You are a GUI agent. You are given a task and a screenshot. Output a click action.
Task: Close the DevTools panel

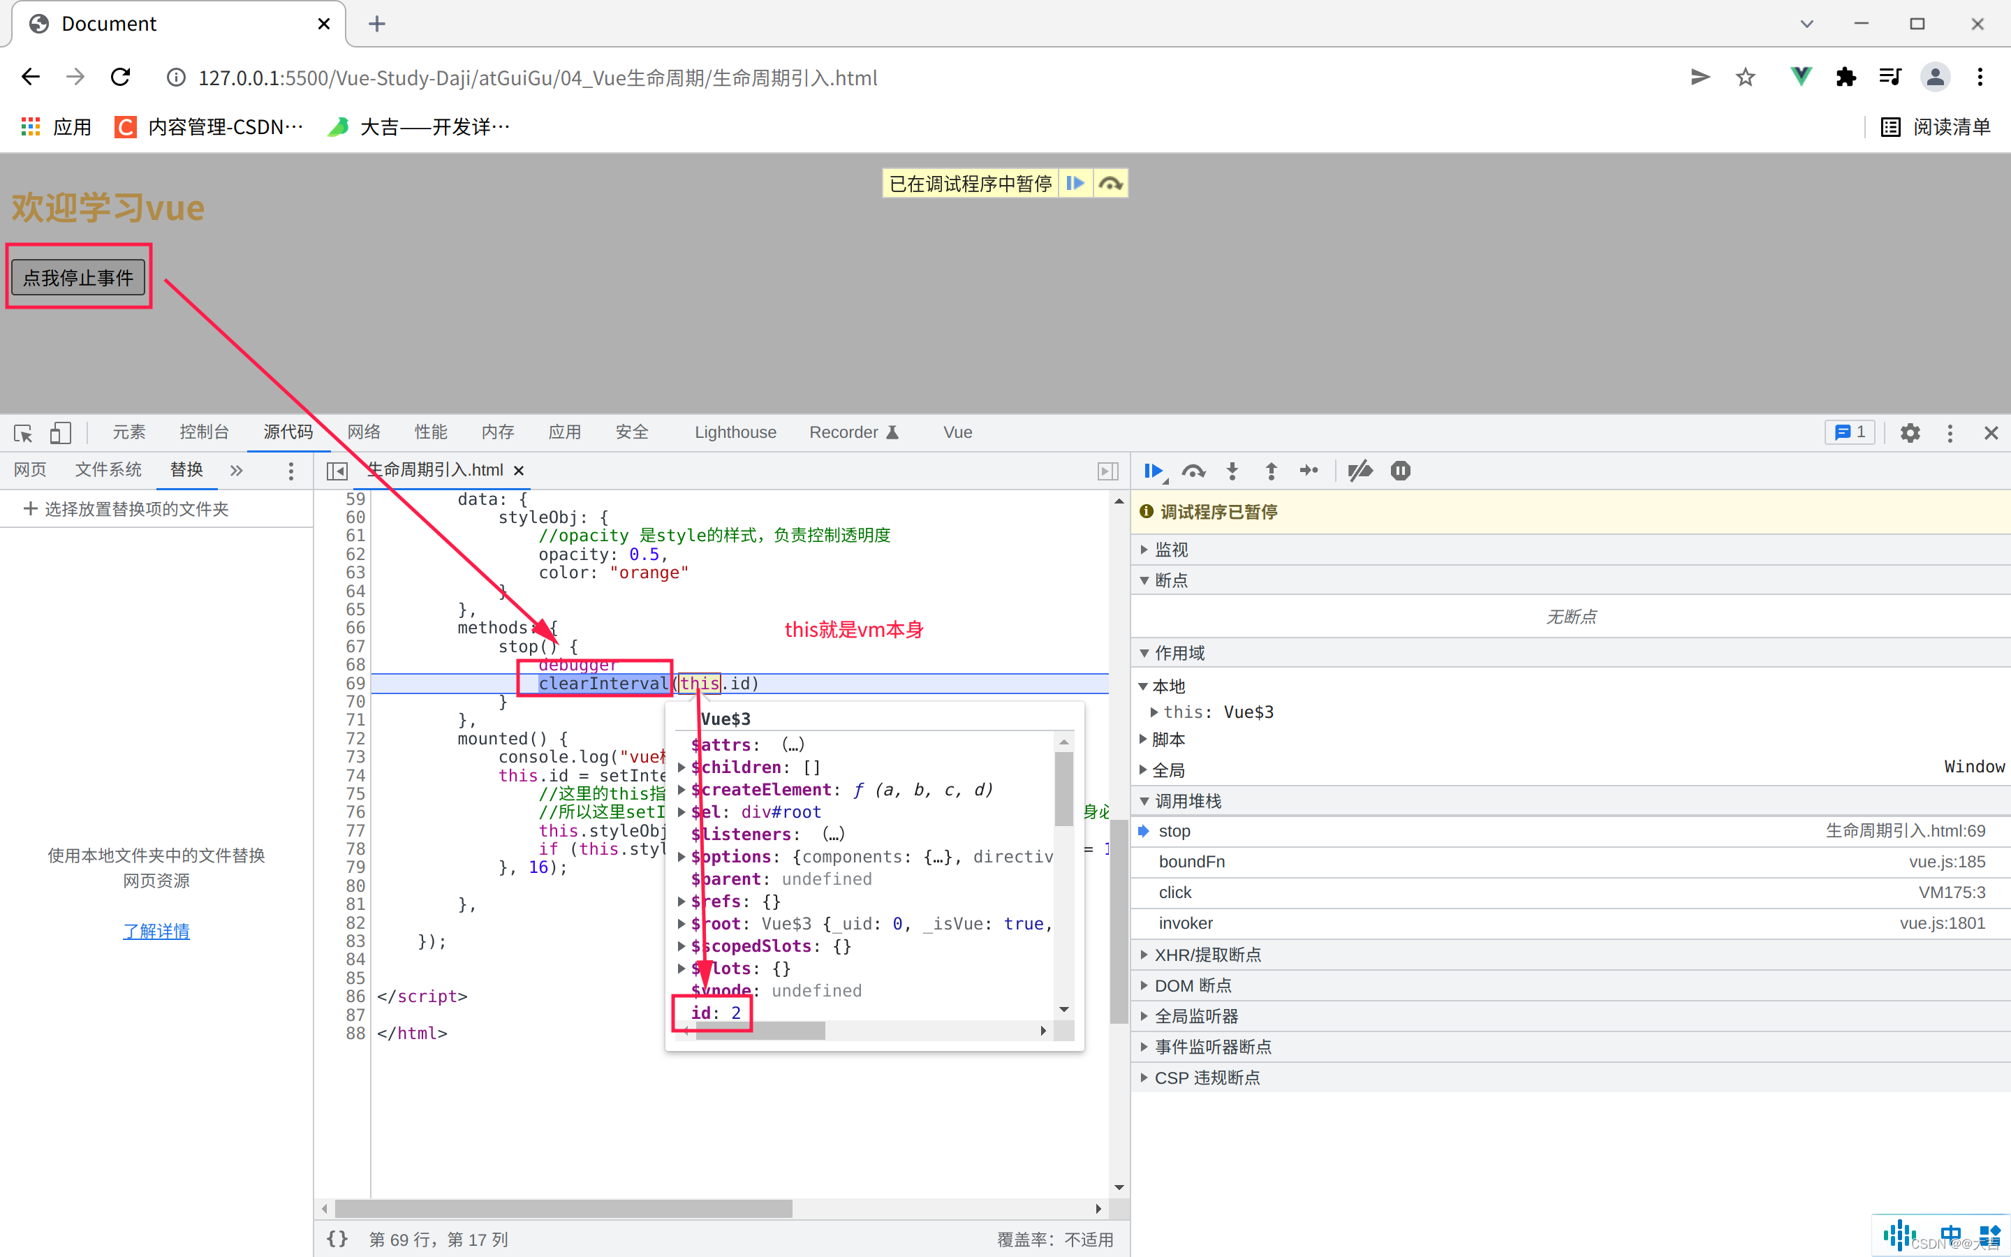[x=1991, y=433]
